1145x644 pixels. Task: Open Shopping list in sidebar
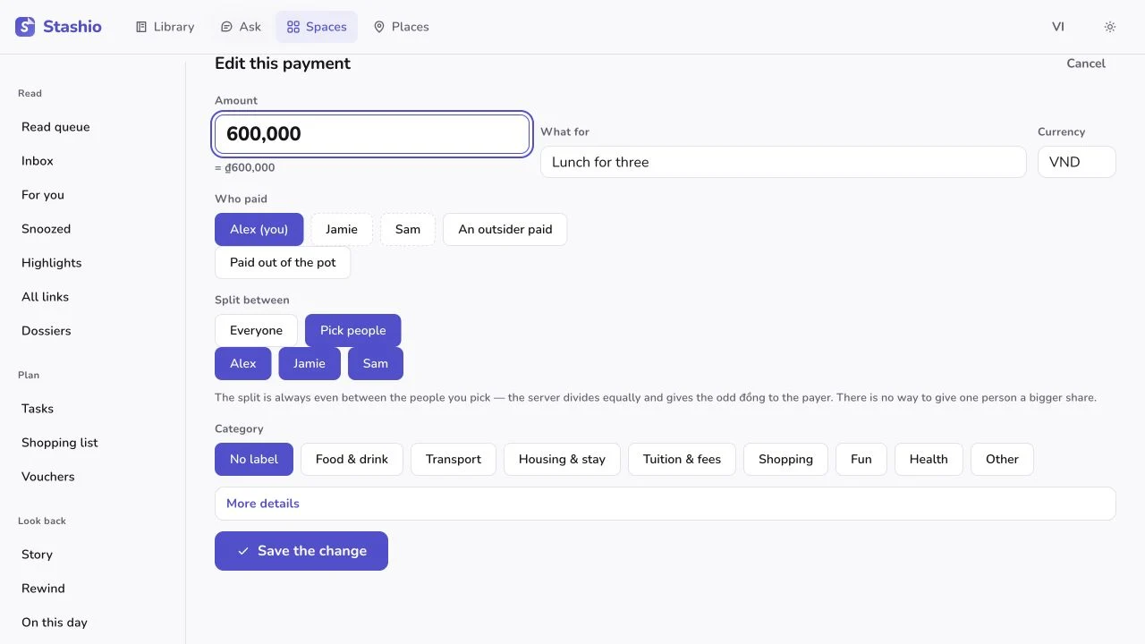(x=93, y=443)
